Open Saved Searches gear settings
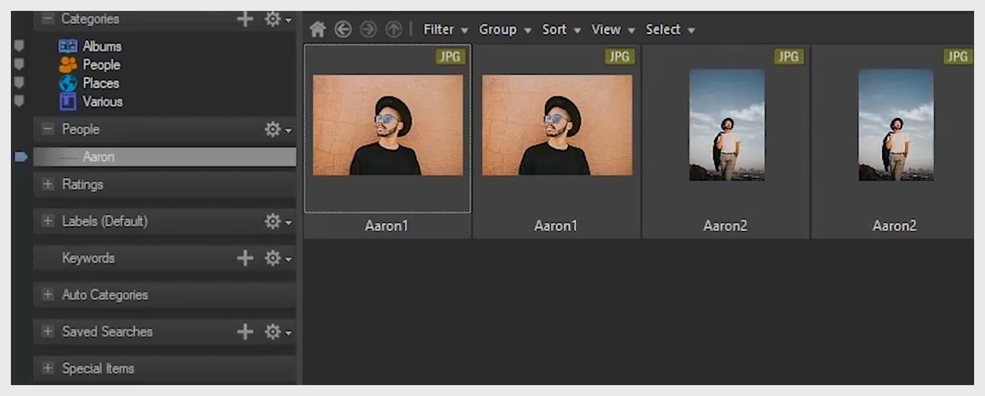This screenshot has height=396, width=985. click(x=278, y=332)
